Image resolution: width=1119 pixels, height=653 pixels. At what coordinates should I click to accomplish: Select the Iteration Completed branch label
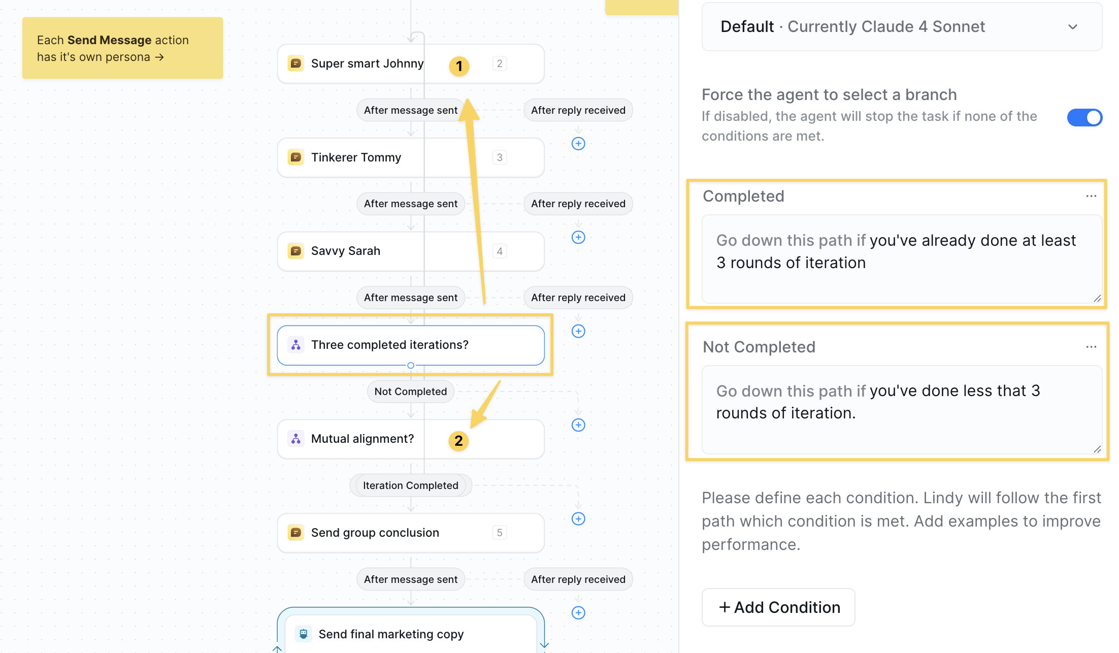pyautogui.click(x=410, y=485)
